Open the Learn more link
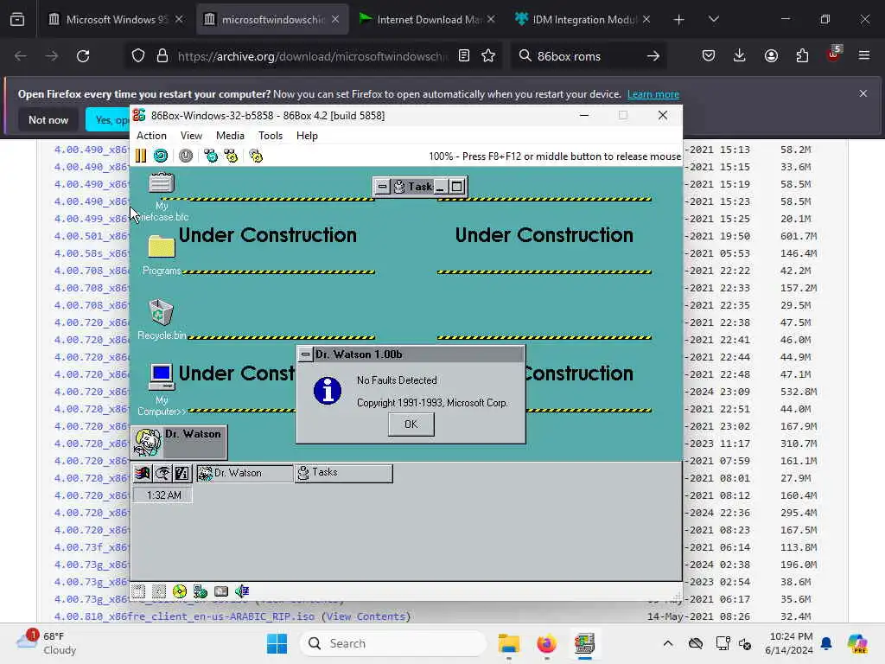This screenshot has width=885, height=664. pos(653,94)
